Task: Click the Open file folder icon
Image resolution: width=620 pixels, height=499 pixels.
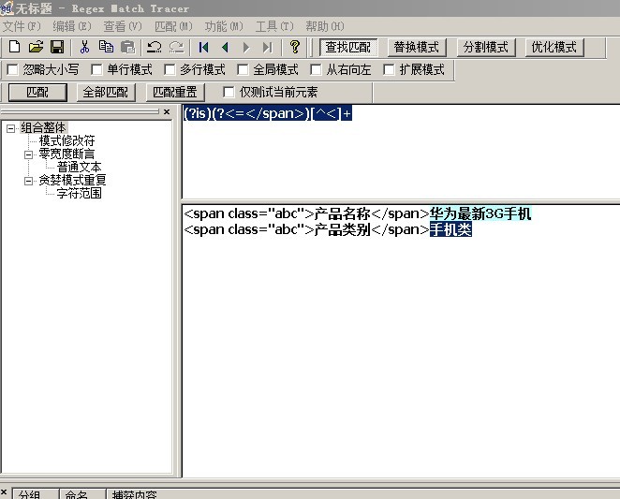Action: 36,47
